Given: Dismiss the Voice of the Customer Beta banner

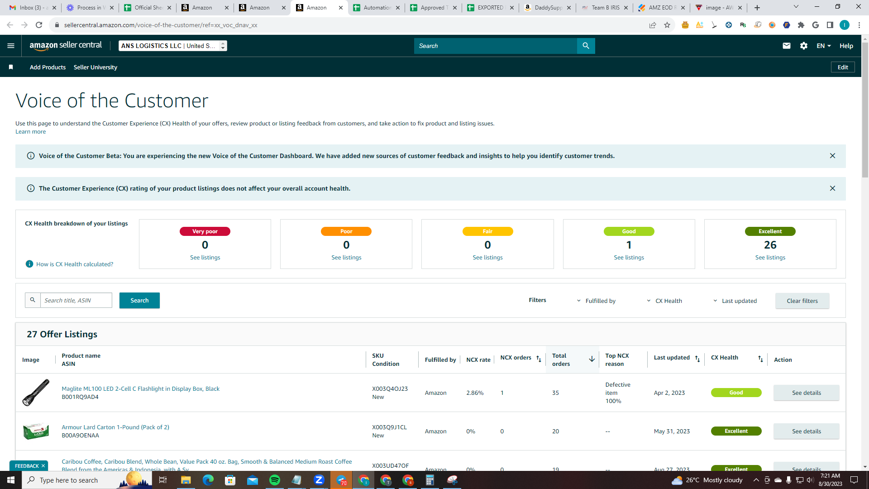Looking at the screenshot, I should tap(832, 156).
